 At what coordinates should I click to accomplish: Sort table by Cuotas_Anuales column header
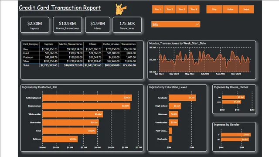(x=111, y=44)
